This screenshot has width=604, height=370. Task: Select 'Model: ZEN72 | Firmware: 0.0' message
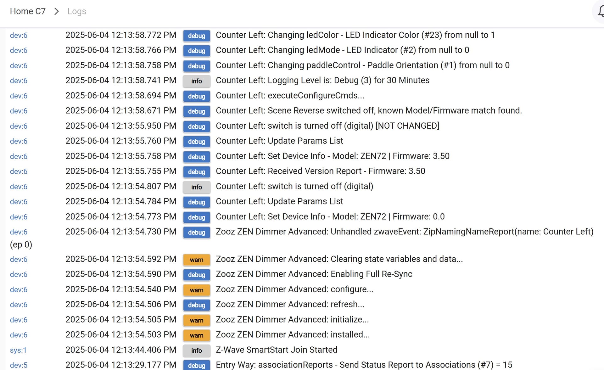click(330, 216)
